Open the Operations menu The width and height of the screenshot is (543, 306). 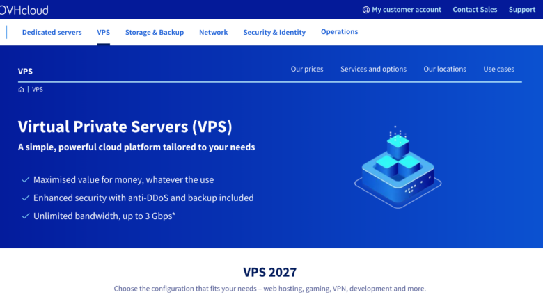coord(340,32)
